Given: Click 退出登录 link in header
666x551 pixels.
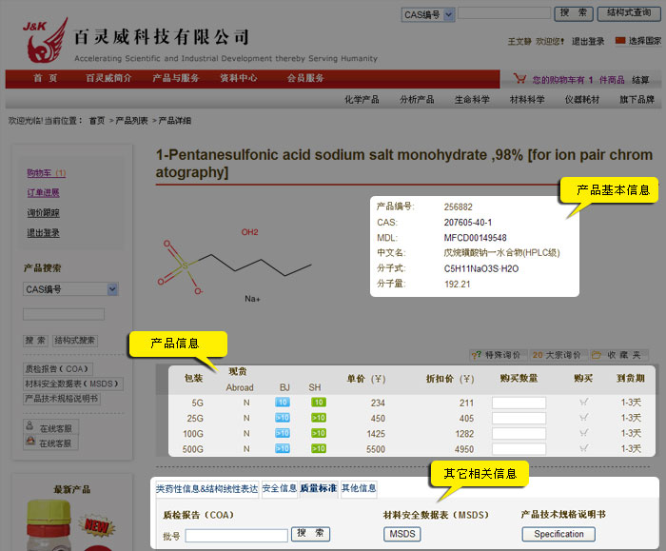Looking at the screenshot, I should pos(588,41).
